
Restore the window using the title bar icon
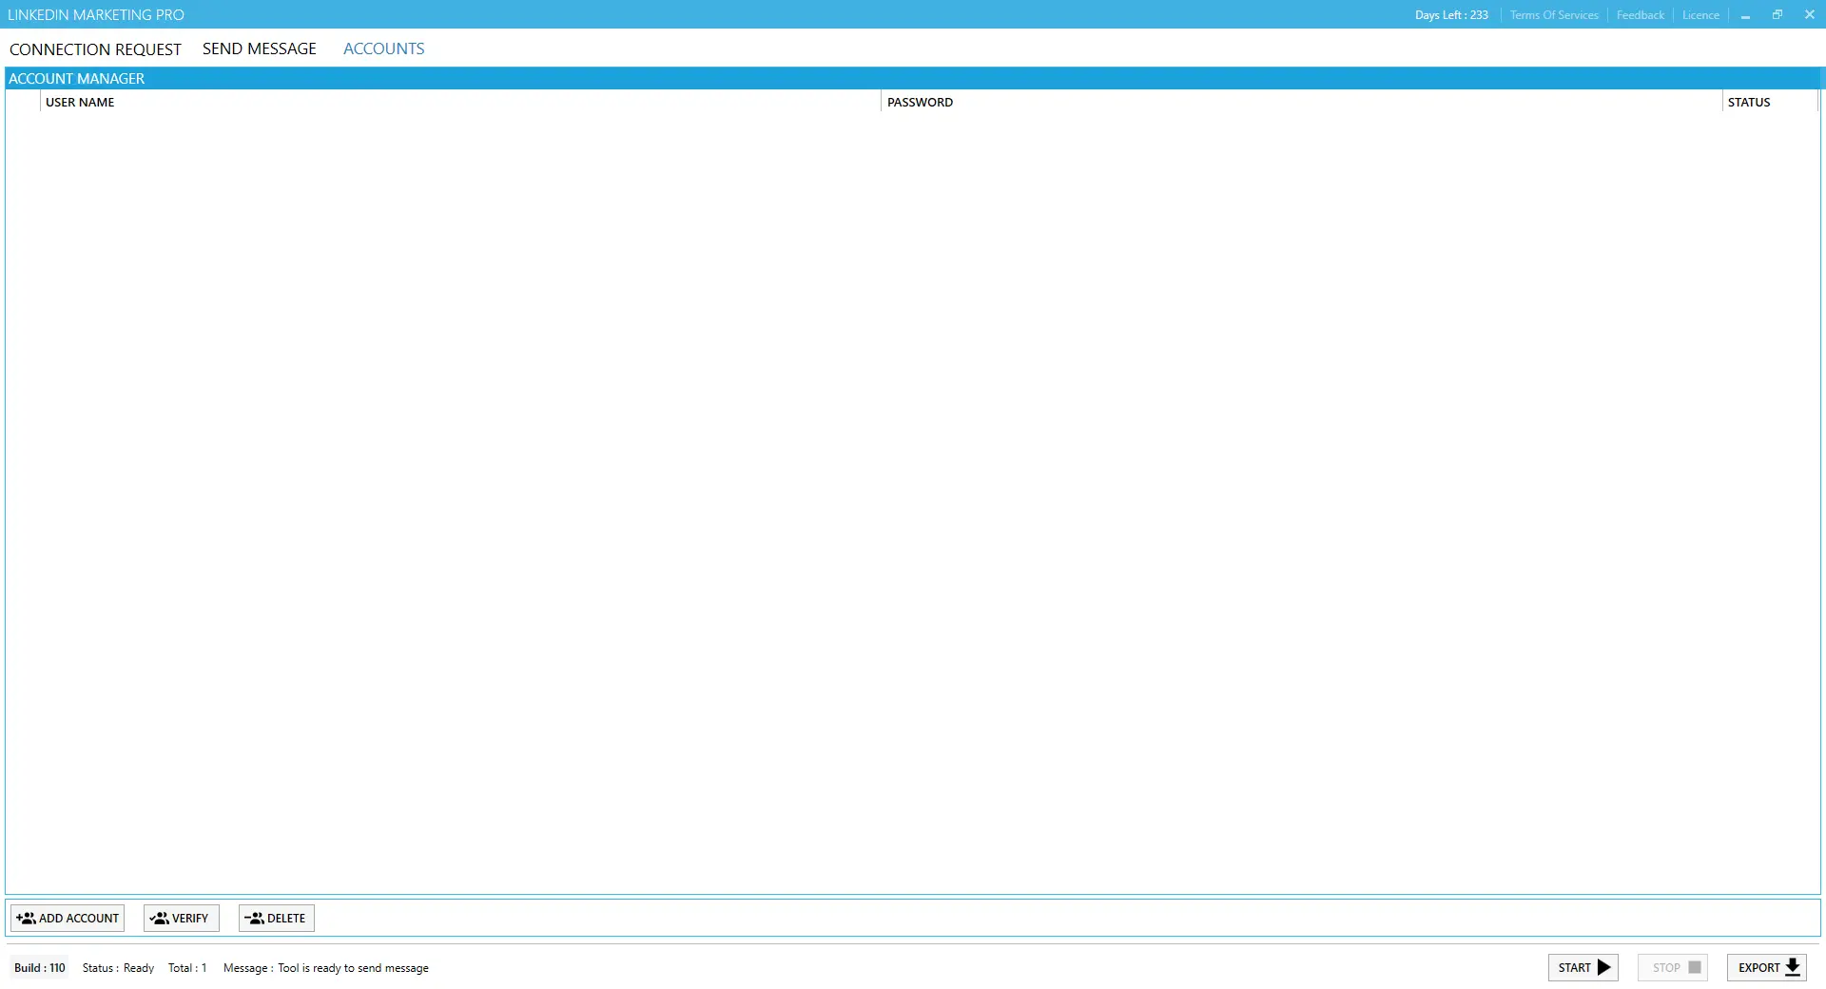[x=1777, y=14]
